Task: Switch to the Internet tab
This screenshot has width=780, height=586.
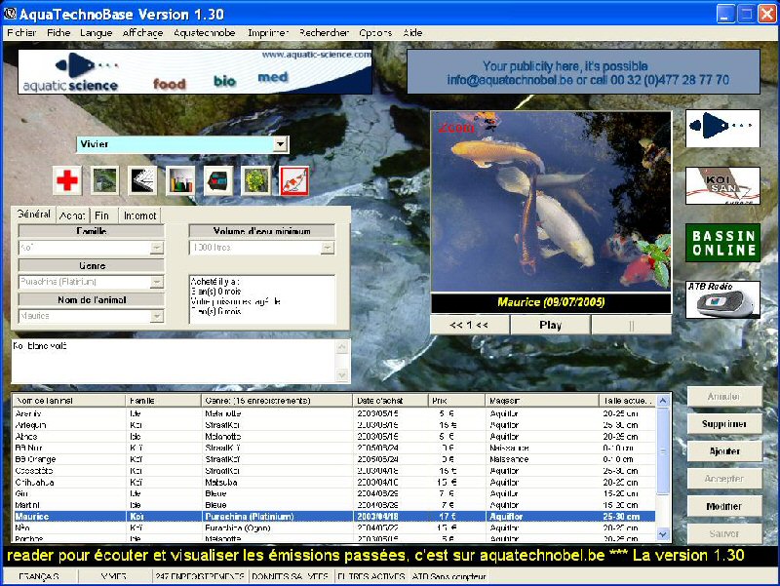Action: click(x=140, y=215)
